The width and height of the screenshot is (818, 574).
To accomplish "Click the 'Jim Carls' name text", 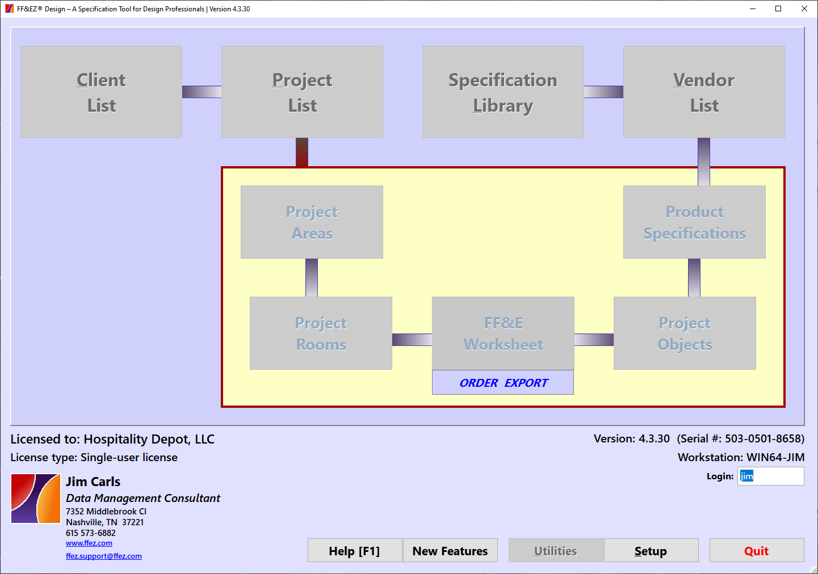I will (93, 482).
